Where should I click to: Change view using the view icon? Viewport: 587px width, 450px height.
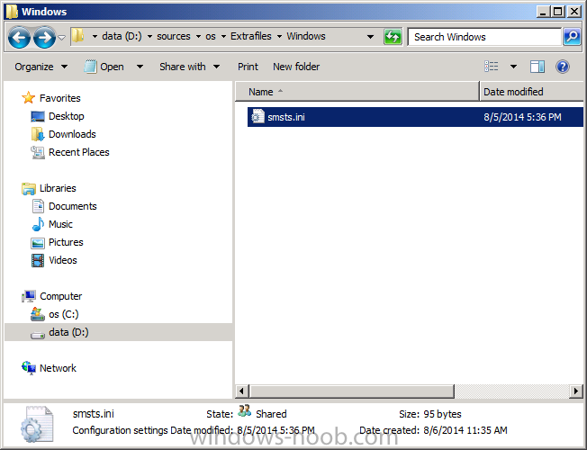pyautogui.click(x=492, y=67)
